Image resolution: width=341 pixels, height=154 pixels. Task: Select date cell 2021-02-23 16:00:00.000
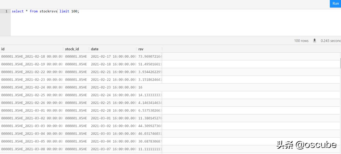coord(114,87)
